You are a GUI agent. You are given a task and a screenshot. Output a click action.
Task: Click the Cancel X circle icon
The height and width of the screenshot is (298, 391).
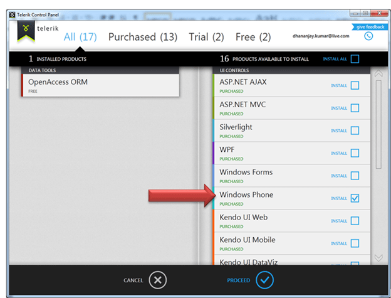click(x=159, y=280)
